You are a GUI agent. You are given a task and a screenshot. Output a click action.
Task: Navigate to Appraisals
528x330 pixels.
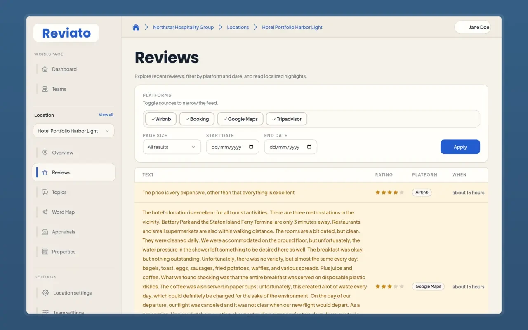(73, 232)
